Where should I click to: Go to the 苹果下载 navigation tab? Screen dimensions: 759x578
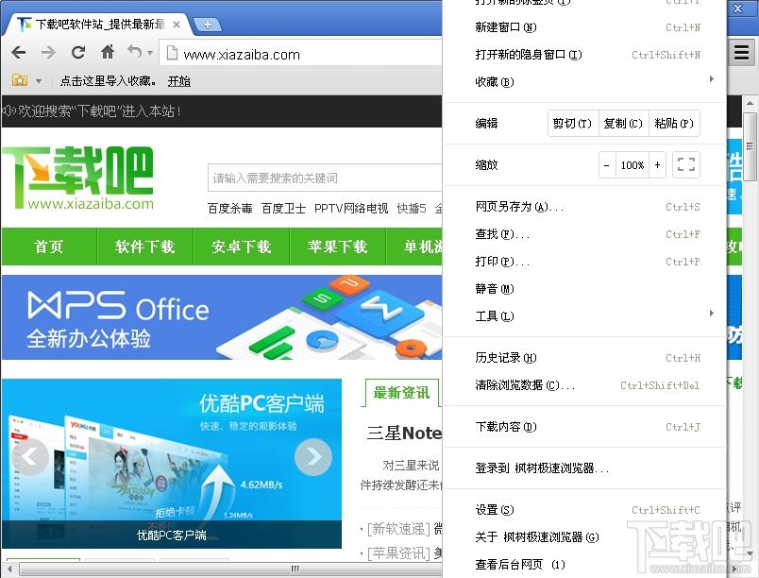[x=337, y=246]
